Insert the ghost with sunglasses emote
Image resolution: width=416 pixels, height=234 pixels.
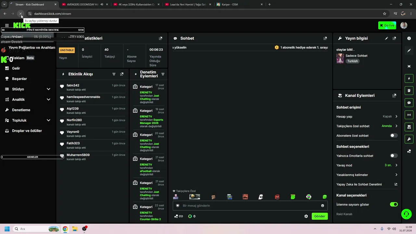(261, 197)
